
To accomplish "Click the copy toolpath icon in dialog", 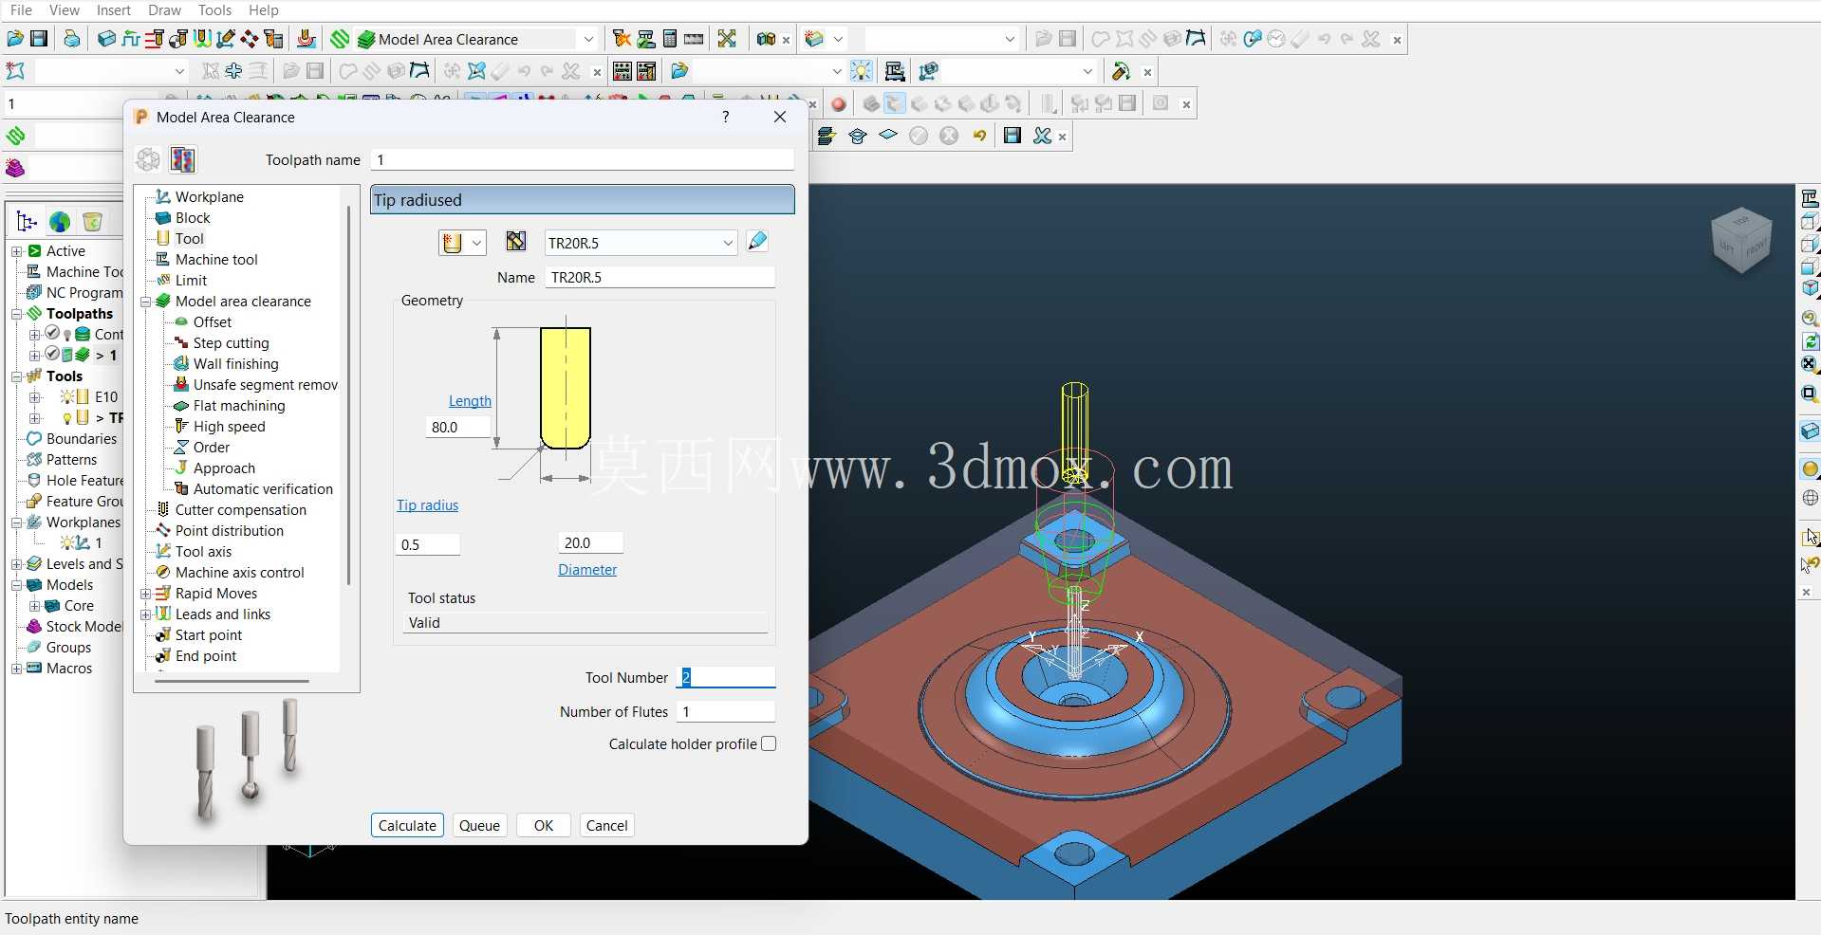I will [x=183, y=159].
